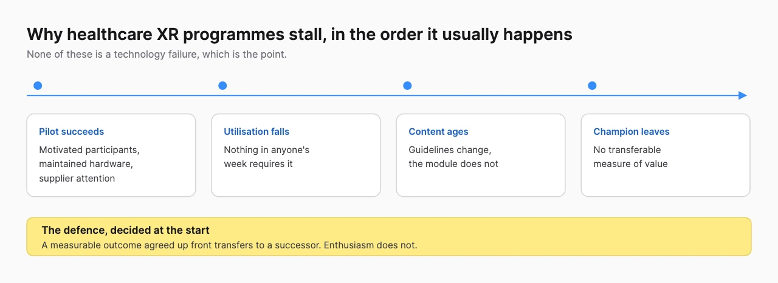Click the 'supplier attention' line in first card
The width and height of the screenshot is (778, 283).
pyautogui.click(x=77, y=179)
